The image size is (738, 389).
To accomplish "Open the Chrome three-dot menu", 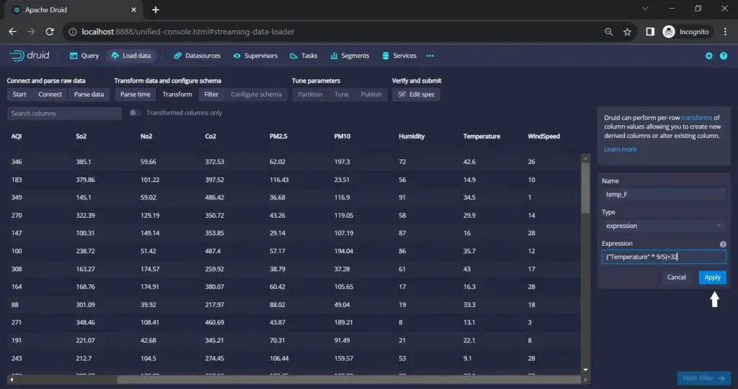I will coord(725,32).
